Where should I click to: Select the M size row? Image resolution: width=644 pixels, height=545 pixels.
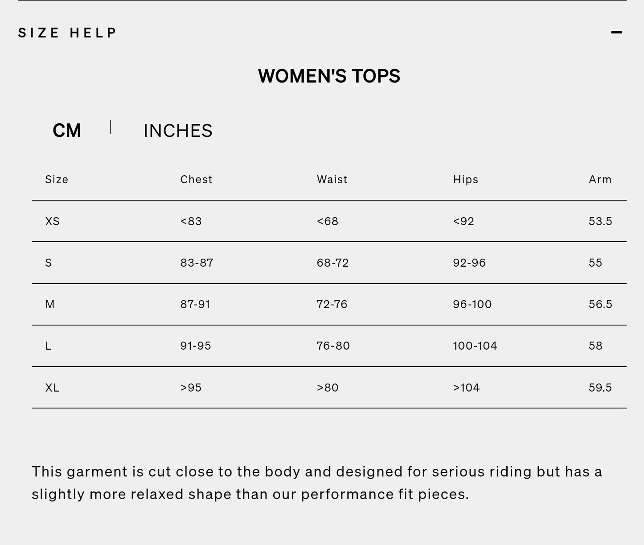50,304
